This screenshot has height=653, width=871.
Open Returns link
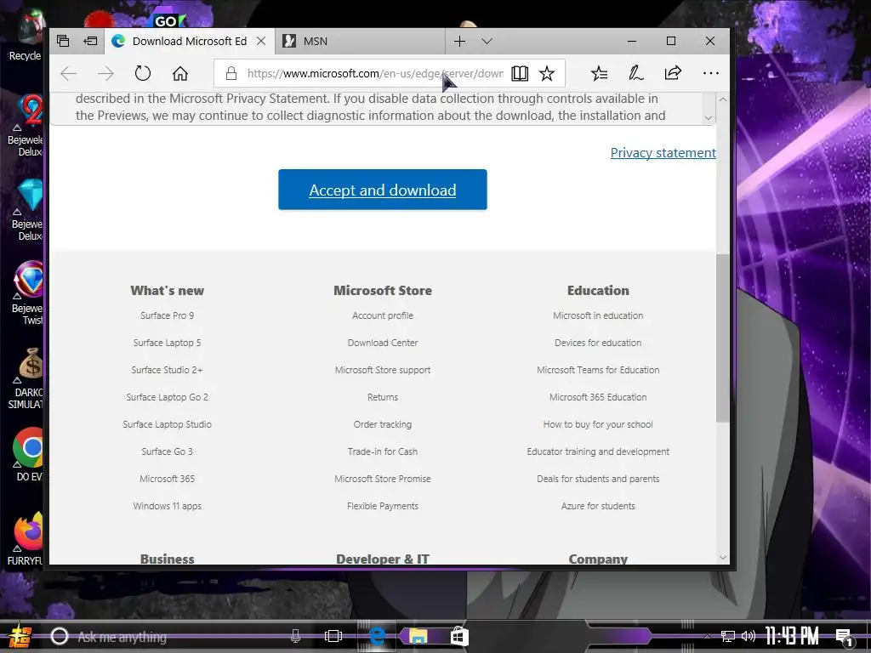pos(383,397)
